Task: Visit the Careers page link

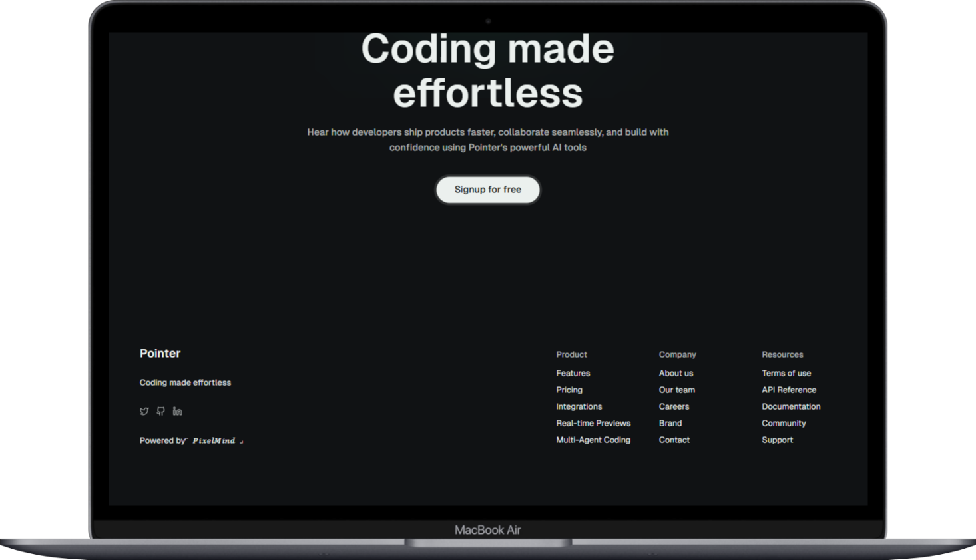Action: 674,406
